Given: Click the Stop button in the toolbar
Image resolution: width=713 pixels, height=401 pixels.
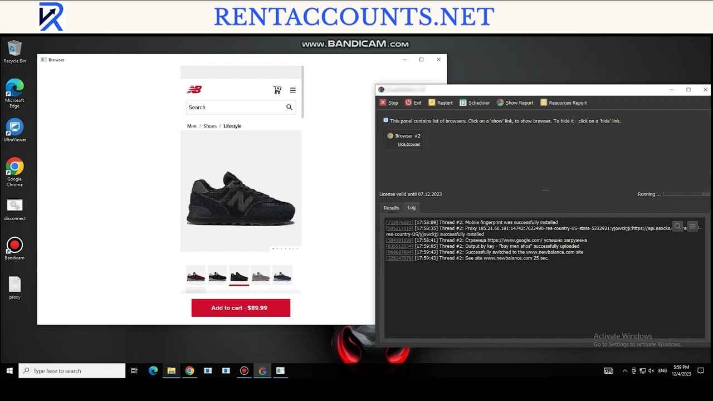Looking at the screenshot, I should tap(389, 102).
